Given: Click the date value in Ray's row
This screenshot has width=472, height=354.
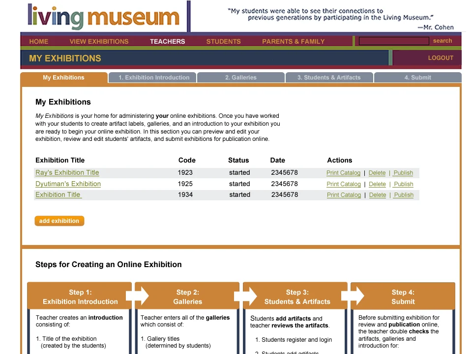Looking at the screenshot, I should point(285,172).
